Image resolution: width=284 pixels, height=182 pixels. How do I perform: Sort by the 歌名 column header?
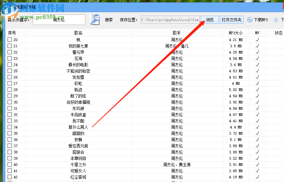(x=78, y=33)
